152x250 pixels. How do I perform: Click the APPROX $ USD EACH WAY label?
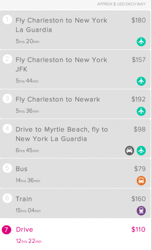(x=122, y=4)
